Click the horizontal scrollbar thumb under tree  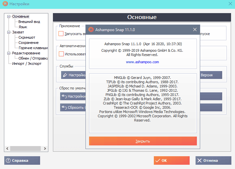[x=25, y=149]
